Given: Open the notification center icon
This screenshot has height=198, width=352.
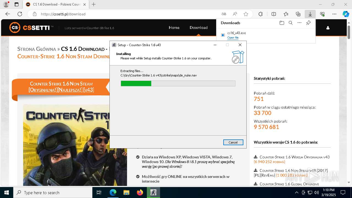Looking at the screenshot, I should tap(343, 193).
